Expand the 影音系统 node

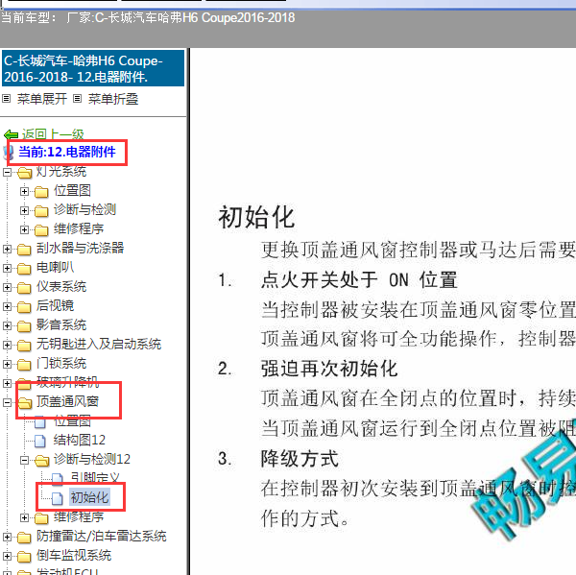click(x=7, y=325)
